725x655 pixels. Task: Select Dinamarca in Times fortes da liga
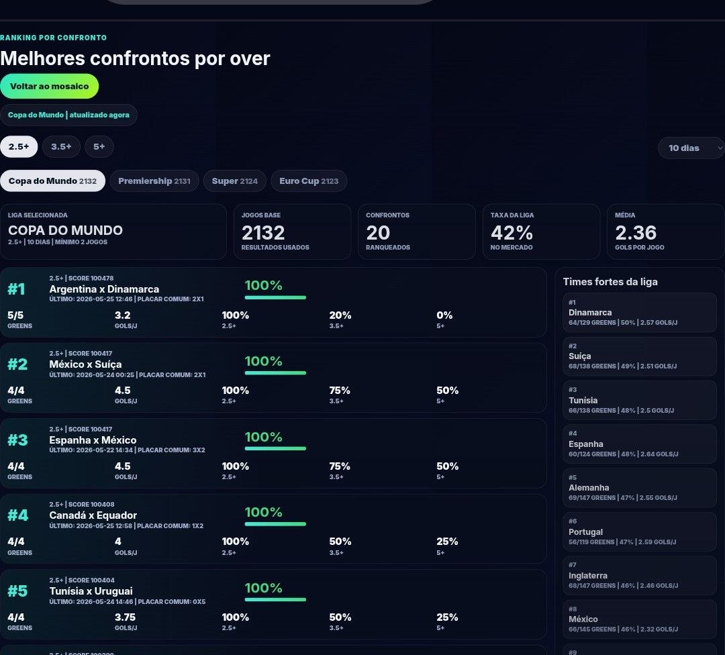click(x=640, y=313)
